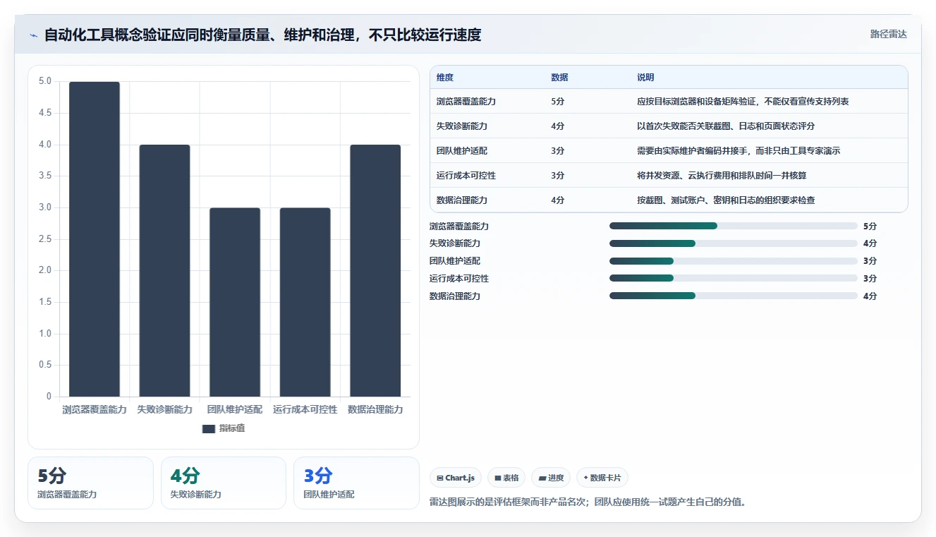Click the footnote starting 雷达图展示的是

(588, 502)
